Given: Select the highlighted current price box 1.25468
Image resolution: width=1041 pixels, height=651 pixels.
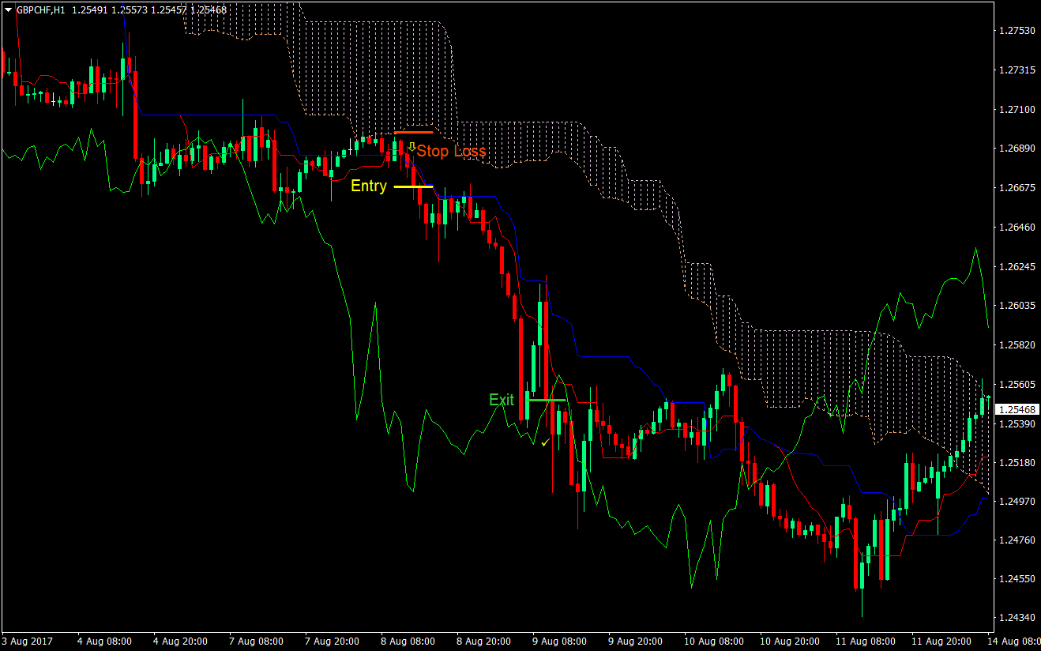Looking at the screenshot, I should 1016,410.
